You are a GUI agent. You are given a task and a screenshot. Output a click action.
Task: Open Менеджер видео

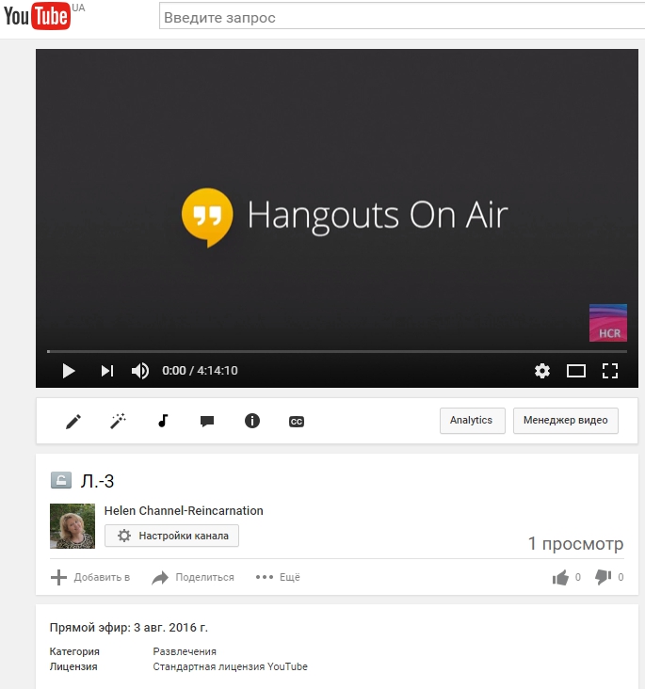point(565,421)
